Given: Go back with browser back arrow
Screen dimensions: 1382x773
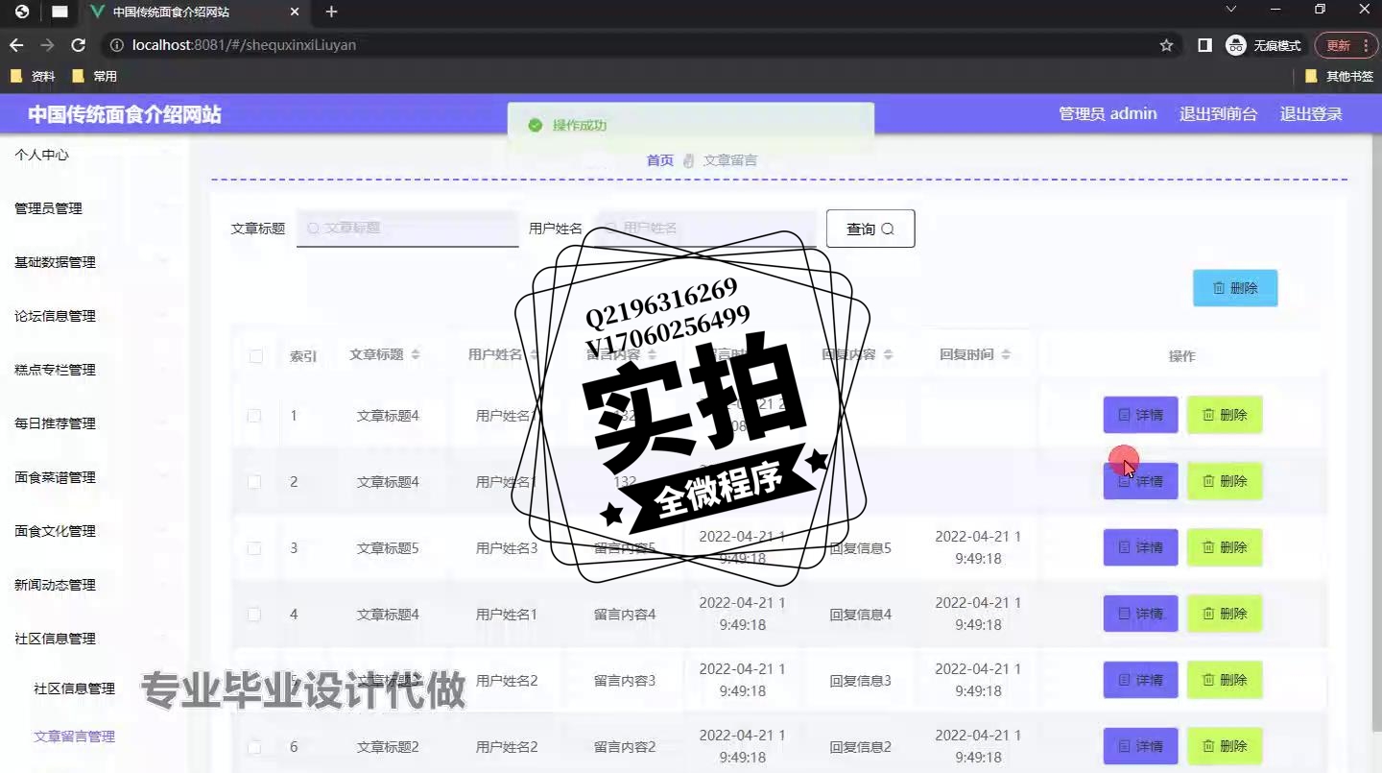Looking at the screenshot, I should point(16,45).
